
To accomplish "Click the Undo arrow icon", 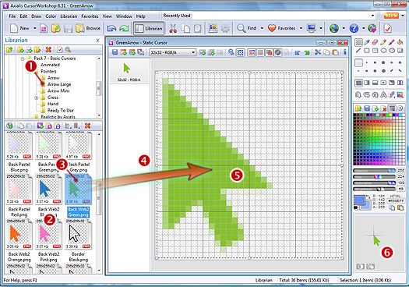I will [111, 28].
